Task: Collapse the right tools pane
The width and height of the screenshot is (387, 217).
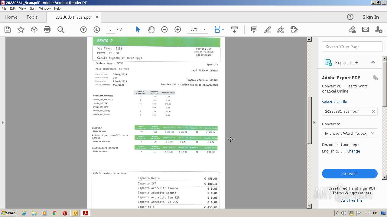Action: pos(314,122)
